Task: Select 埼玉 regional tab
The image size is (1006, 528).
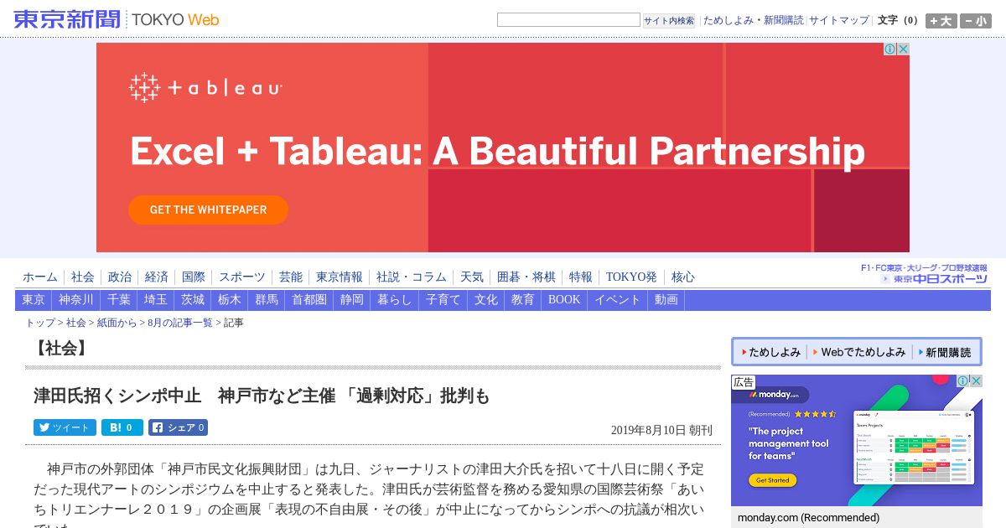Action: 156,300
